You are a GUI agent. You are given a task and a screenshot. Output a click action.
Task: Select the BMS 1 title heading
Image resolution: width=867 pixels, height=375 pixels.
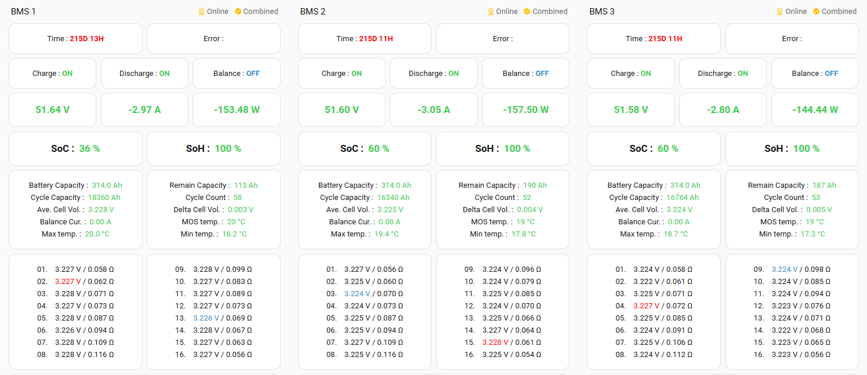click(x=23, y=12)
